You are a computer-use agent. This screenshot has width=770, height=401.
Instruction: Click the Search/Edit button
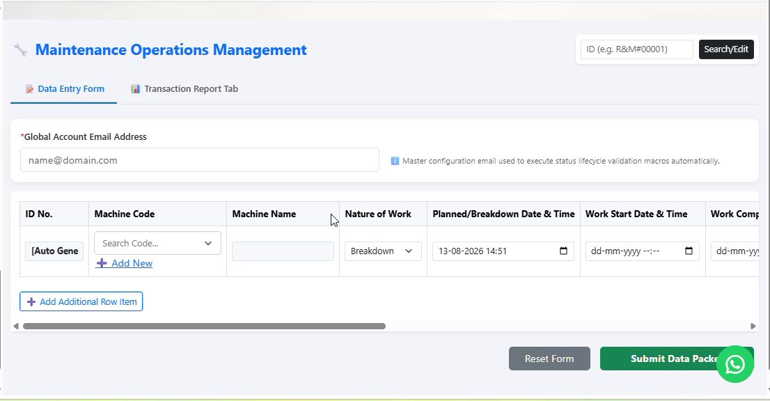726,49
